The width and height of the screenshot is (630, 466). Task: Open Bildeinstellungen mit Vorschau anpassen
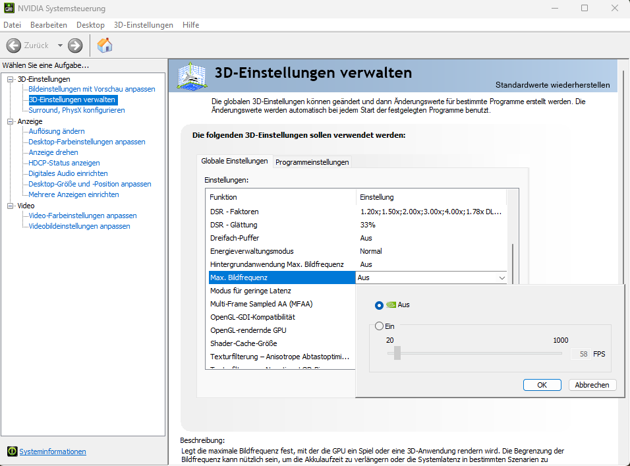click(x=92, y=89)
